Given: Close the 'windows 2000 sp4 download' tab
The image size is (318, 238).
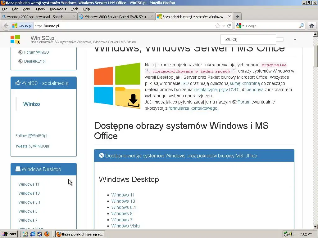Looking at the screenshot, I should coord(74,17).
